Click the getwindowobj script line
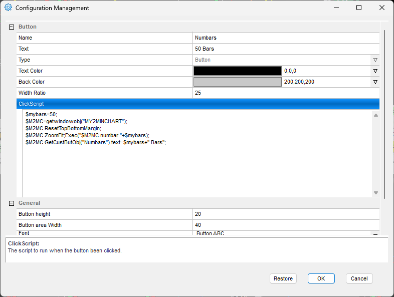This screenshot has width=394, height=297. [x=76, y=122]
